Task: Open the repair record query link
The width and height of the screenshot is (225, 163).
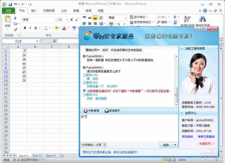Action: coord(206,137)
